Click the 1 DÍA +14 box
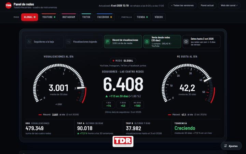This screenshot has width=246, height=154. point(109,104)
